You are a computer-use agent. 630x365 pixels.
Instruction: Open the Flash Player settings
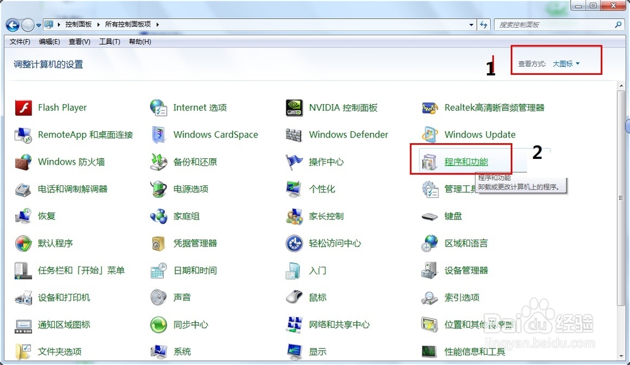point(62,107)
